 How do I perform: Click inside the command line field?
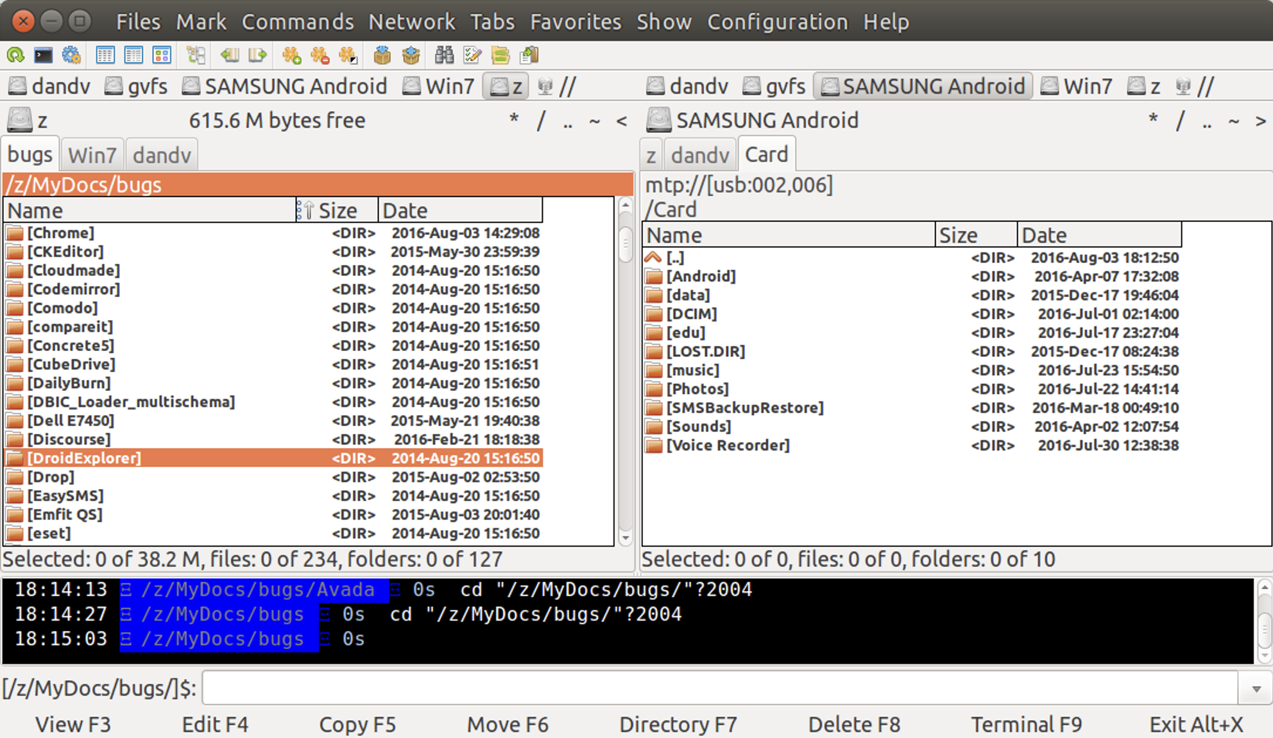point(706,687)
